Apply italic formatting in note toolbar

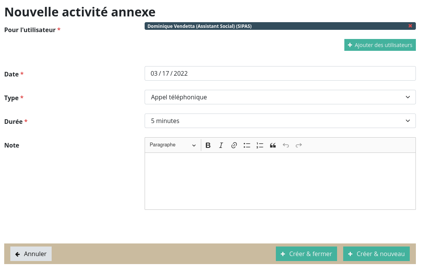coord(221,145)
